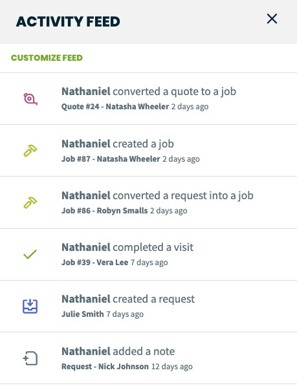Close the Activity Feed panel
Viewport: 297px width, 388px height.
(272, 19)
